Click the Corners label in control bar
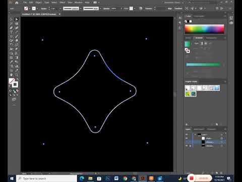This screenshot has height=182, width=242. point(149,9)
